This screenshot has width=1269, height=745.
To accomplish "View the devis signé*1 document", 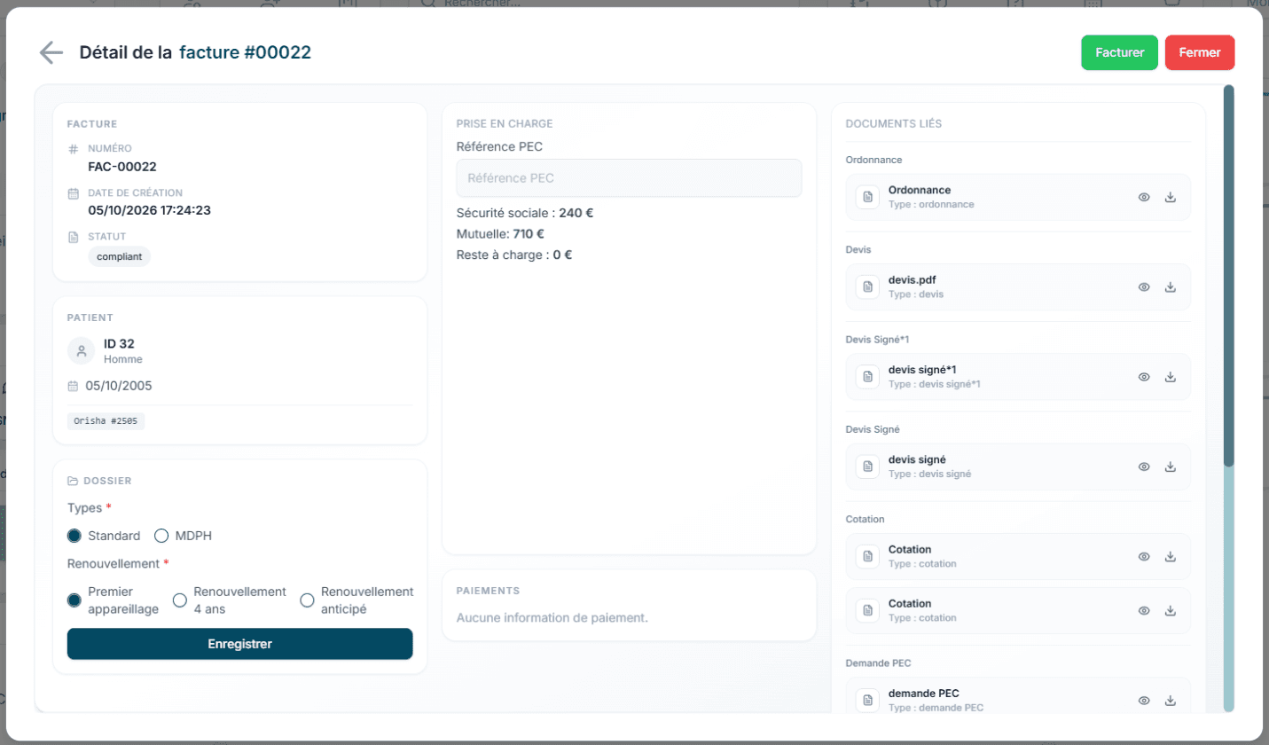I will point(1144,377).
